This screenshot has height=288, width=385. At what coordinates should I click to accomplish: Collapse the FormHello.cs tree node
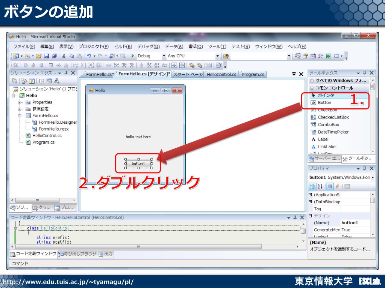pyautogui.click(x=20, y=115)
